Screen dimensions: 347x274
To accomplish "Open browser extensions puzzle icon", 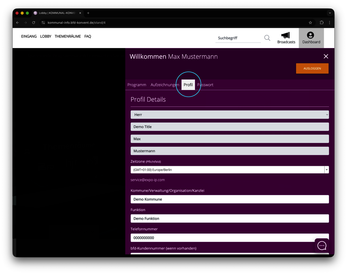I will (x=322, y=23).
